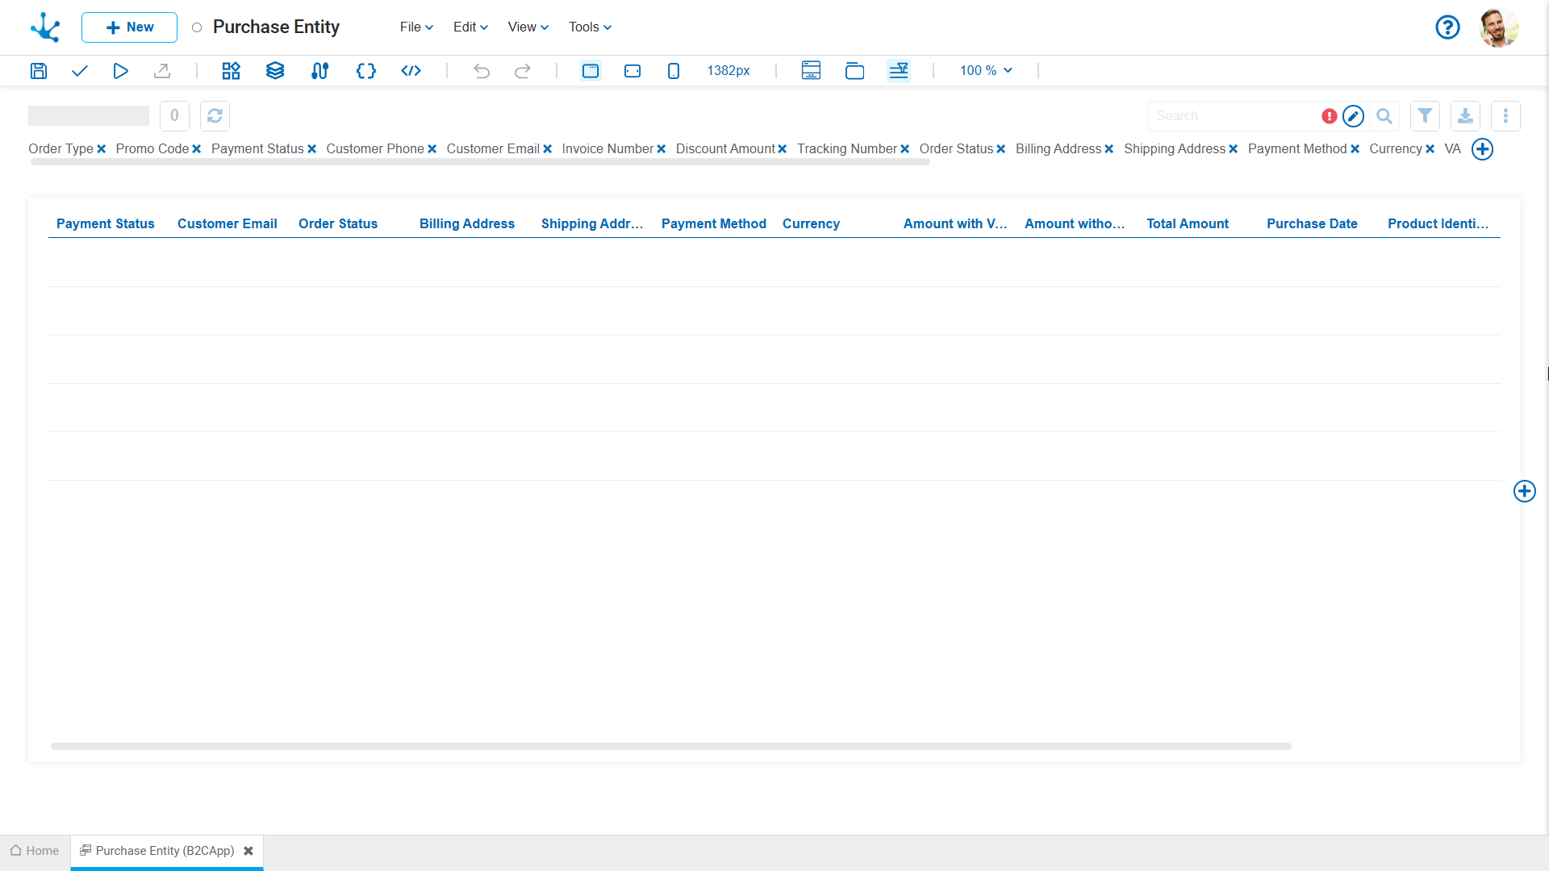1549x871 pixels.
Task: Click the width input field 1382px
Action: (x=729, y=70)
